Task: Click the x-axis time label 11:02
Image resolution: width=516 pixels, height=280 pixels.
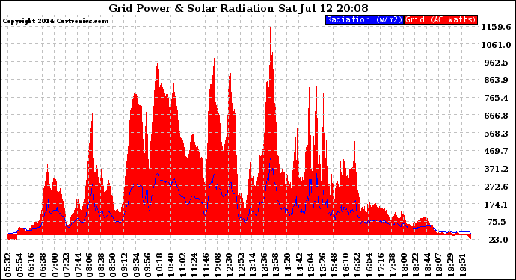Action: [x=182, y=264]
